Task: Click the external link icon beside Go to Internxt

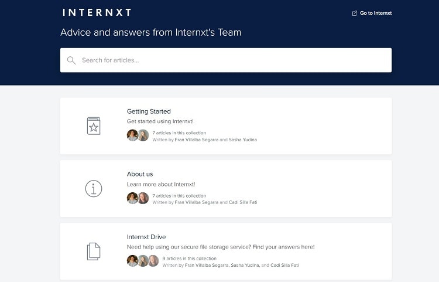Action: (x=355, y=13)
